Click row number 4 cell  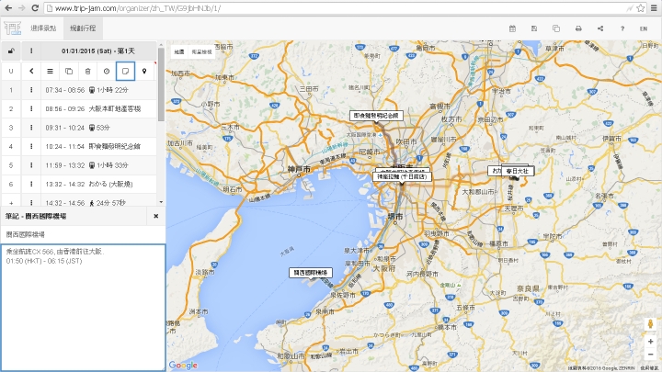coord(11,146)
